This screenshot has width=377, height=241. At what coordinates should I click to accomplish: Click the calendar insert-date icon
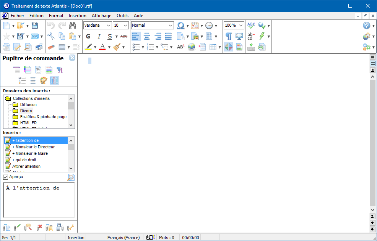click(x=195, y=26)
